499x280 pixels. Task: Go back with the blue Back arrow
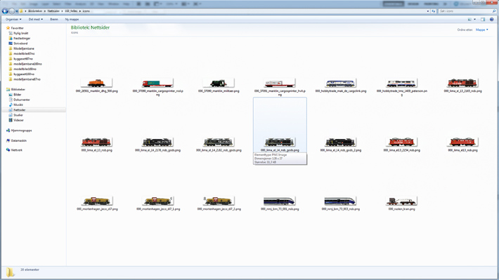tap(5, 11)
